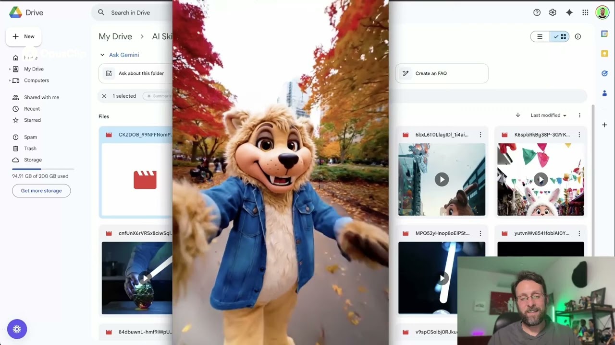Open more options beside sort controls
Image resolution: width=615 pixels, height=345 pixels.
coord(579,115)
